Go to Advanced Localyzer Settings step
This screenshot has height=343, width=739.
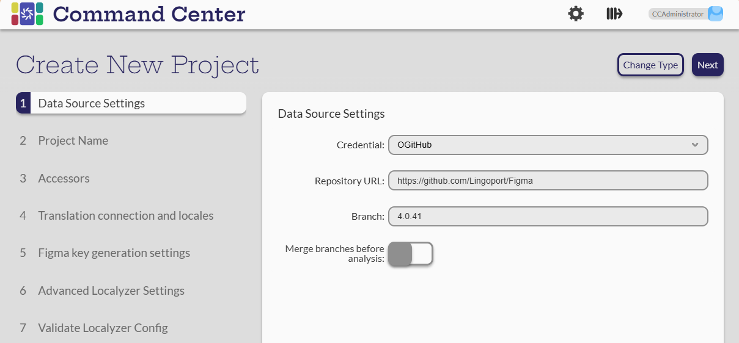(x=111, y=291)
